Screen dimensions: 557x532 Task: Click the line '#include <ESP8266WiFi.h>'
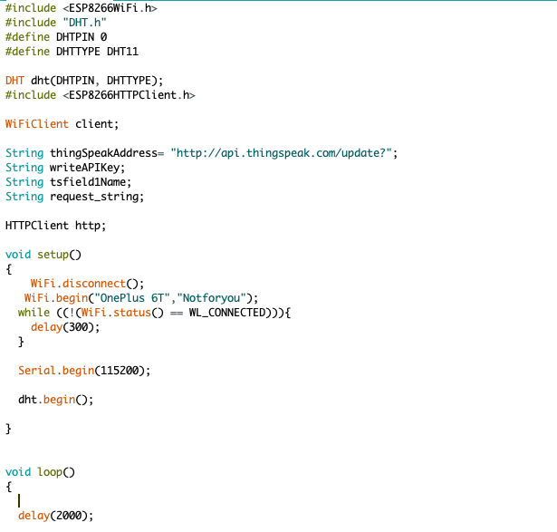[82, 8]
